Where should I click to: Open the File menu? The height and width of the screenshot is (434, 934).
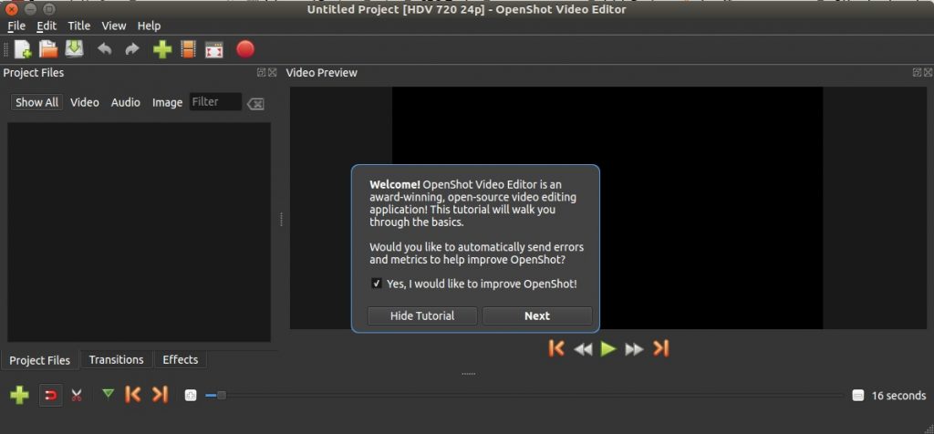click(x=16, y=26)
